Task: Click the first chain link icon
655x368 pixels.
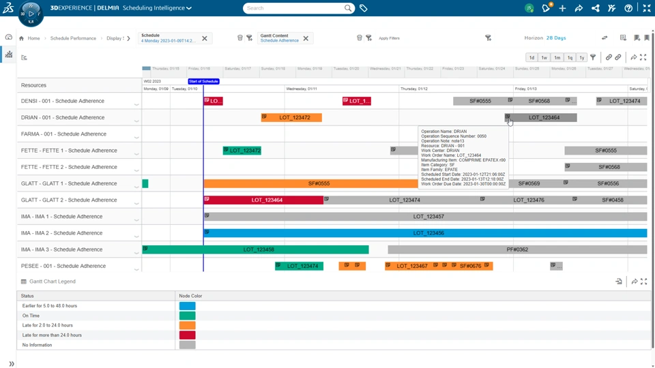Action: click(609, 57)
